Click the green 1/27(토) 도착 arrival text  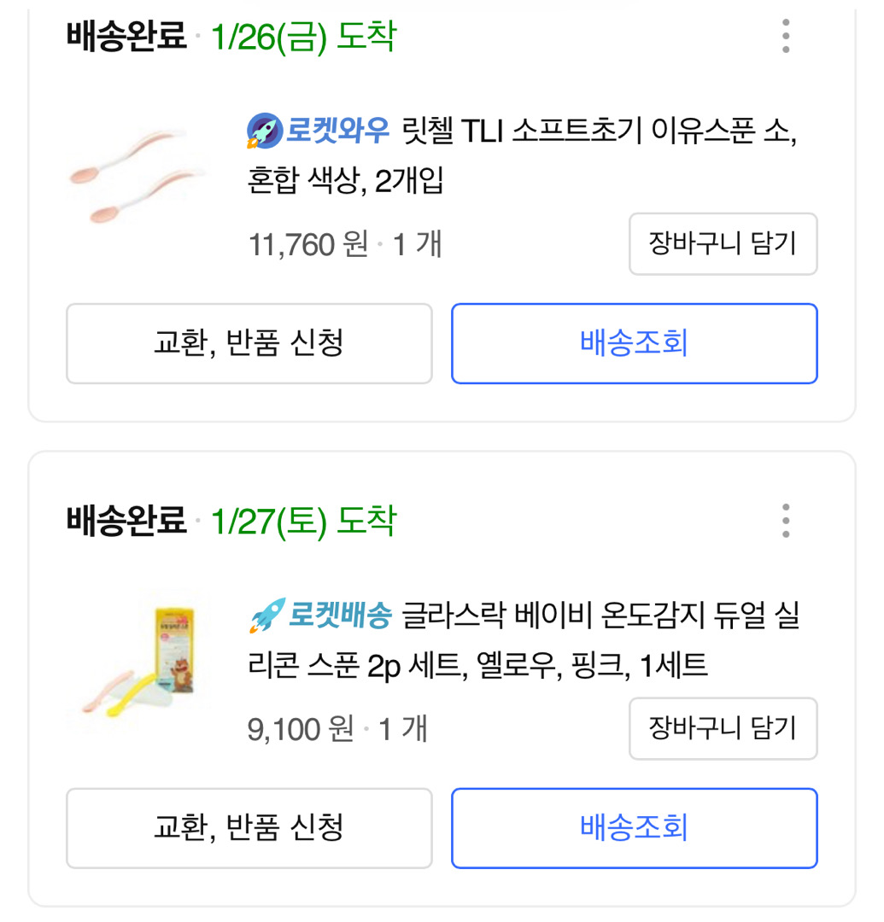coord(303,521)
